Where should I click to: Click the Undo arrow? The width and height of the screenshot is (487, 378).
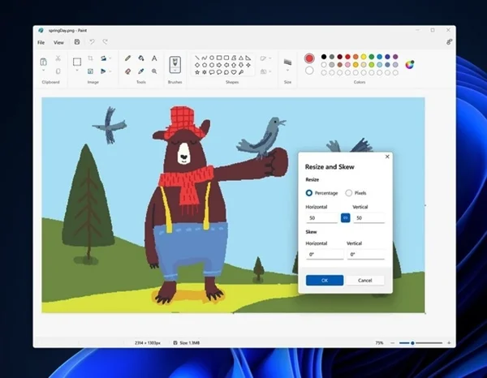92,41
